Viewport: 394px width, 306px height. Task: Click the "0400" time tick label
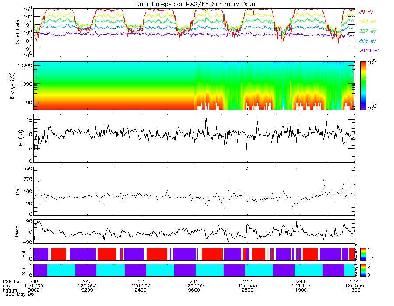click(x=141, y=290)
